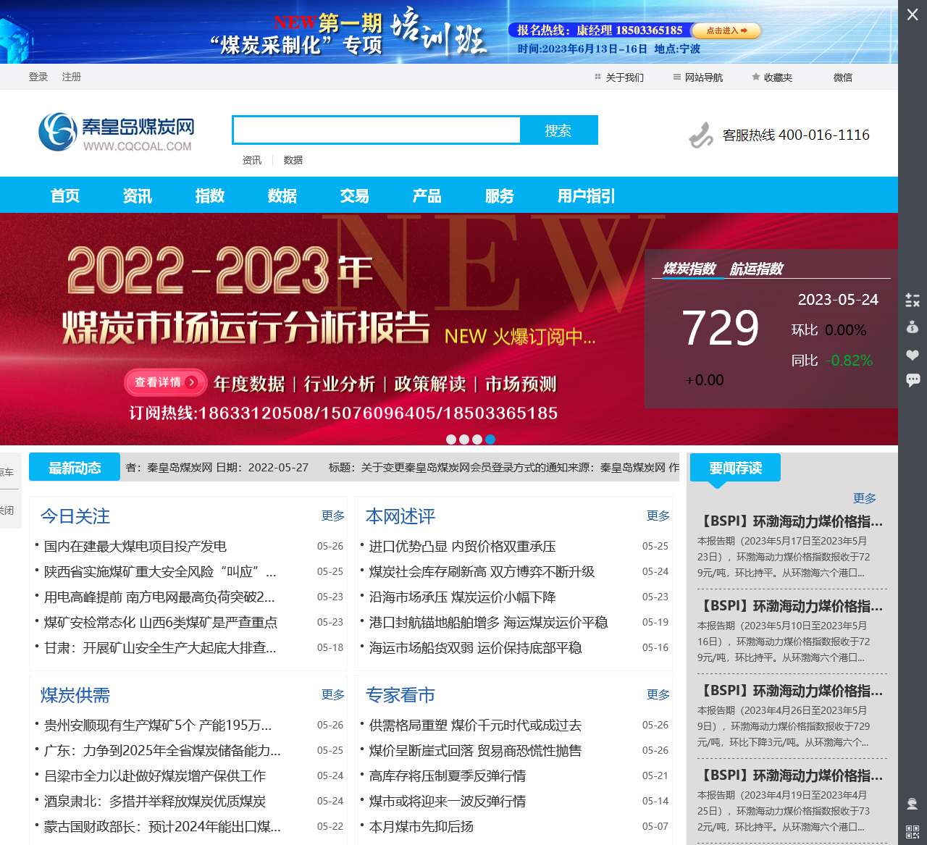927x845 pixels.
Task: Open 服务 in the main navigation bar
Action: 500,196
